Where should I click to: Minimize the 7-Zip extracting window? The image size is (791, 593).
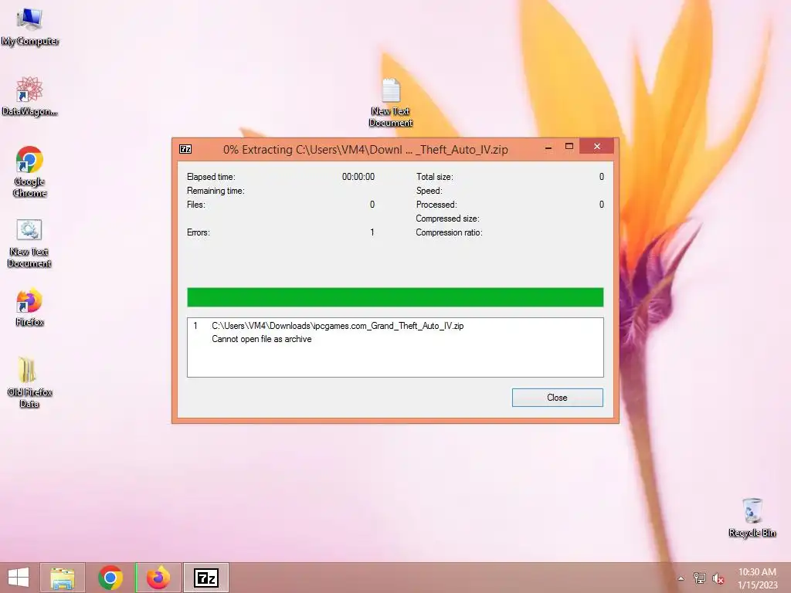click(548, 147)
